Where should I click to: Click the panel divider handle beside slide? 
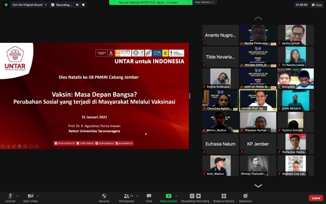(190, 96)
